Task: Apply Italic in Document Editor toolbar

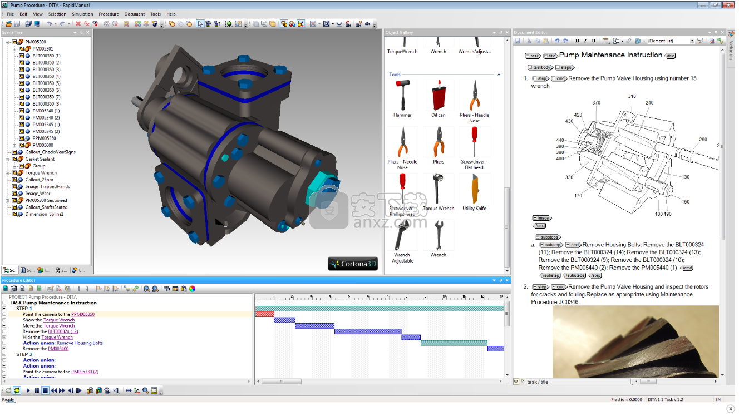Action: click(585, 41)
